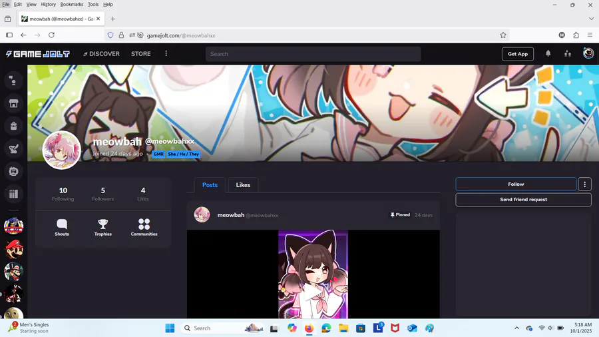Open the Edit menu

click(x=18, y=4)
